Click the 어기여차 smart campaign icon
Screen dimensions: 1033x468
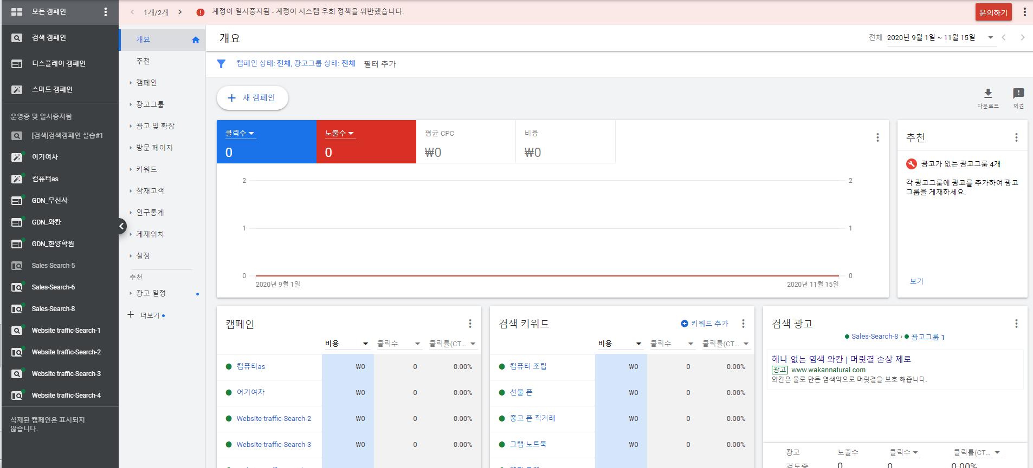(x=17, y=157)
